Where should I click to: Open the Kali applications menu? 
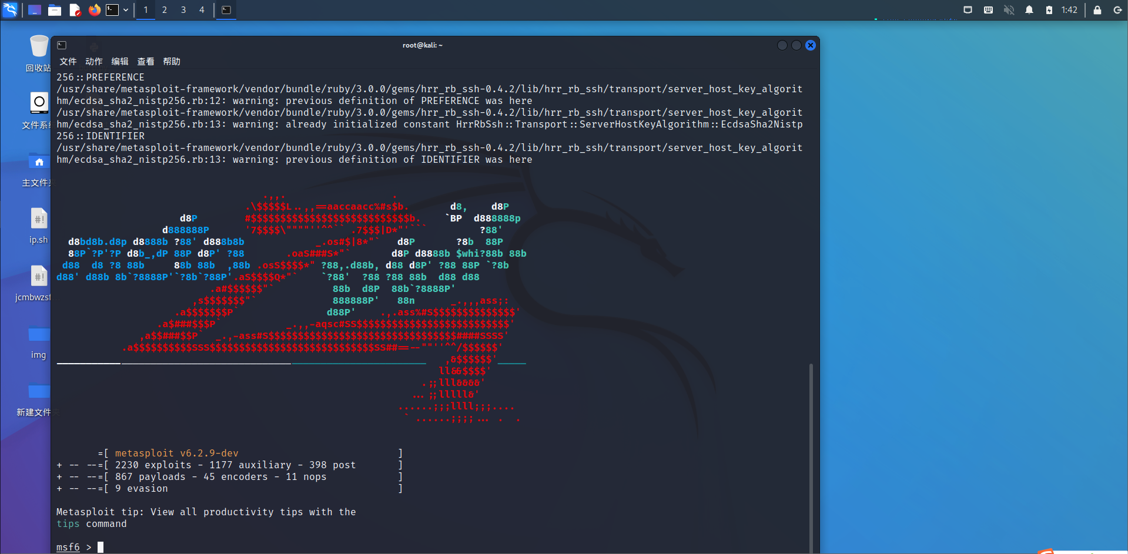(x=11, y=10)
